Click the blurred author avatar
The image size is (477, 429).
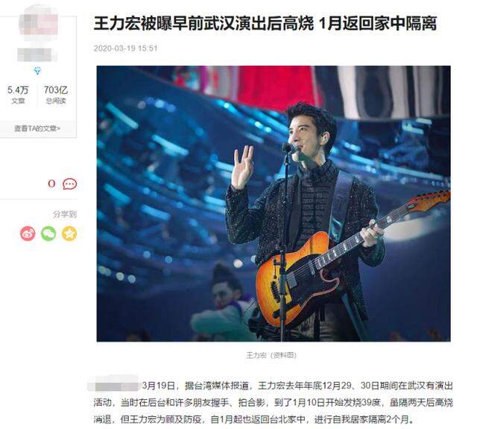(38, 23)
